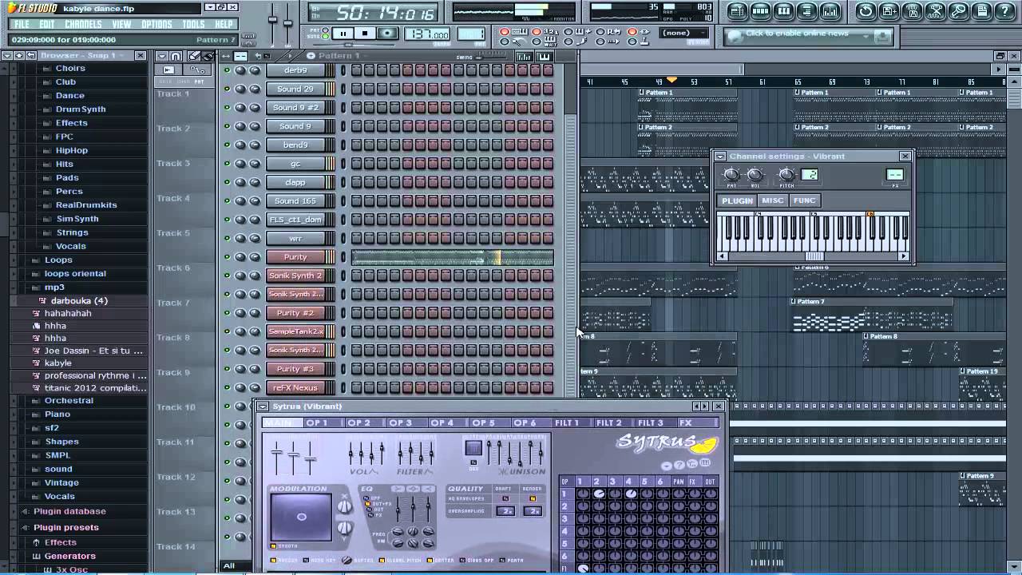Select OUT+FX EQ mode in Sytrus
Image resolution: width=1022 pixels, height=575 pixels.
pos(367,504)
